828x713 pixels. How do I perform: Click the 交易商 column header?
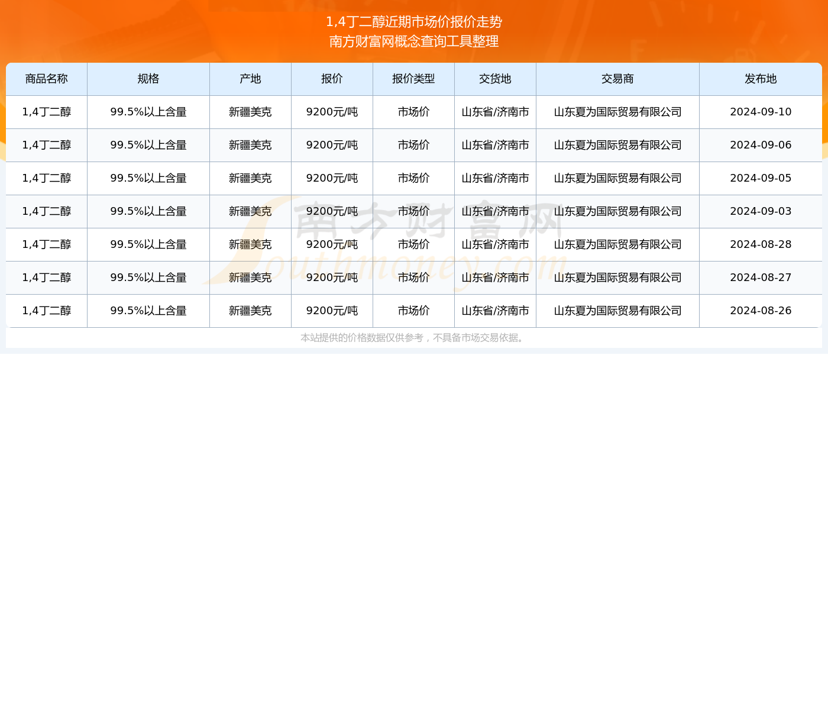pos(618,79)
